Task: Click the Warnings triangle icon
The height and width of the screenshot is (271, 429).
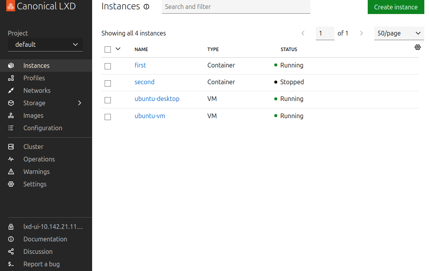Action: click(11, 172)
